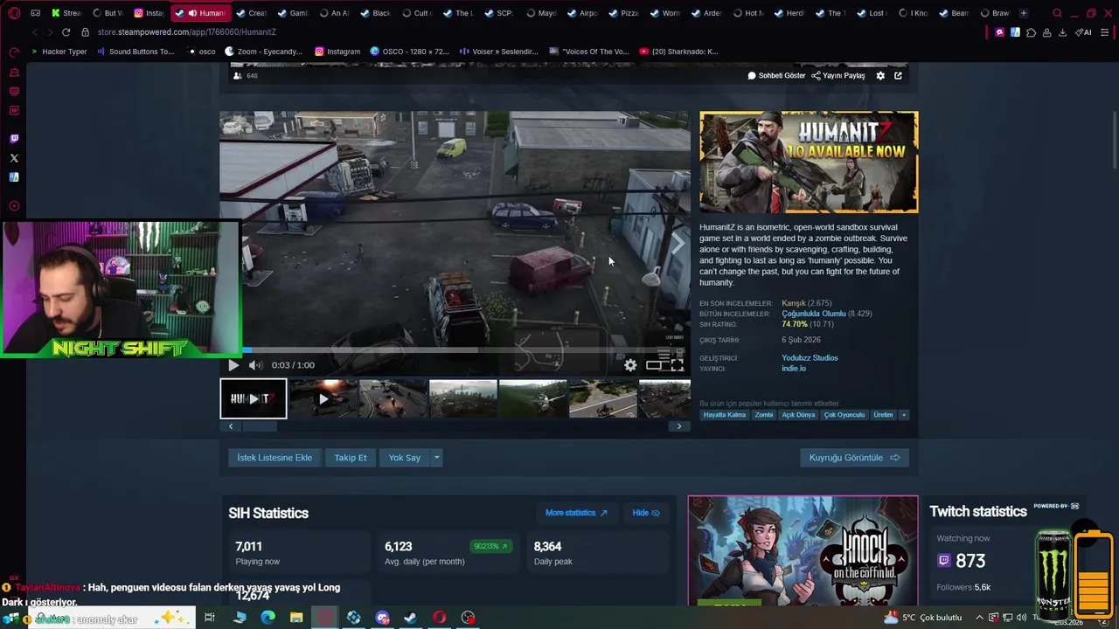Reload the page in browser toolbar
The height and width of the screenshot is (629, 1119).
66,32
